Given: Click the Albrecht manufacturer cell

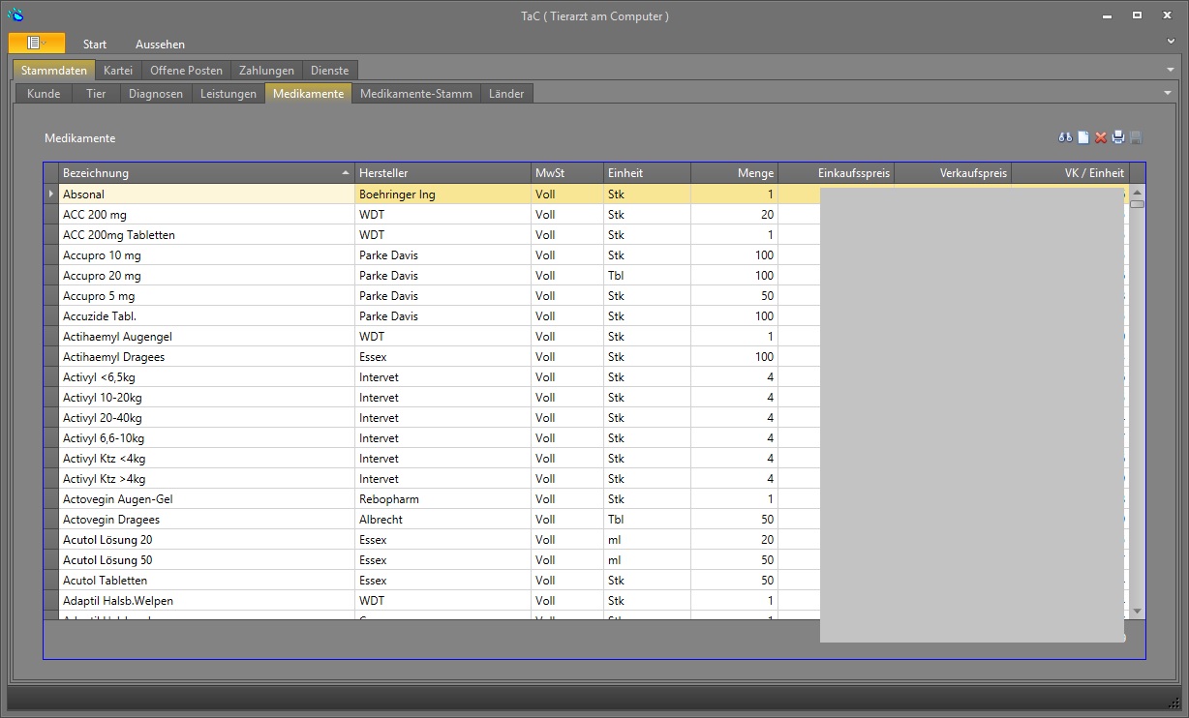Looking at the screenshot, I should 442,519.
